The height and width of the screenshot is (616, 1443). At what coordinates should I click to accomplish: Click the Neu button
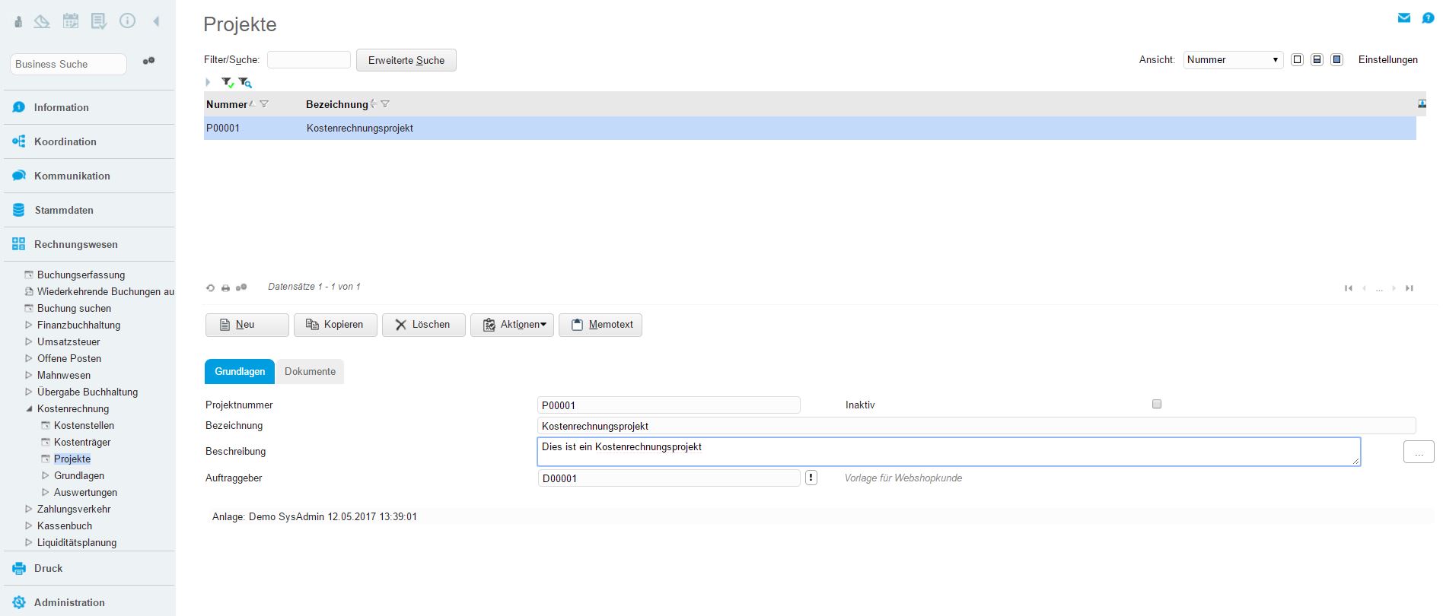[x=247, y=325]
